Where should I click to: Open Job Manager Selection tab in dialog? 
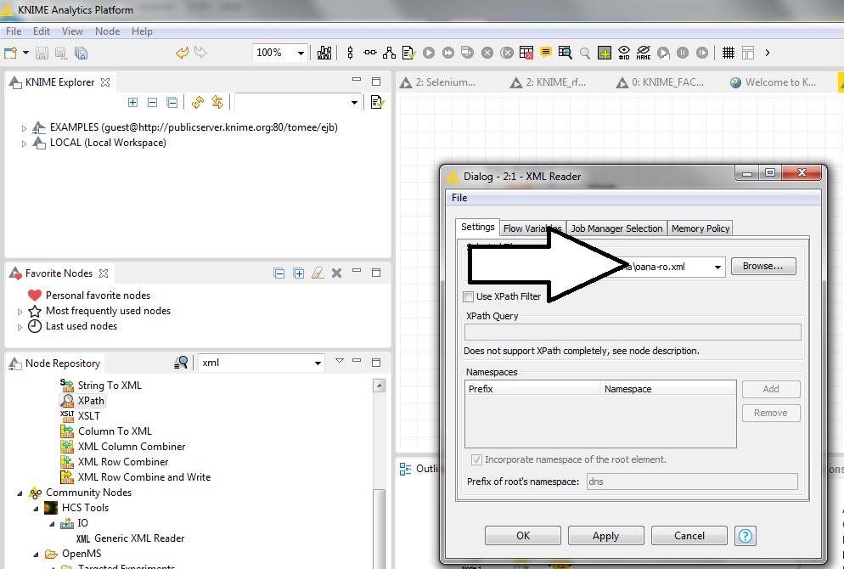616,228
